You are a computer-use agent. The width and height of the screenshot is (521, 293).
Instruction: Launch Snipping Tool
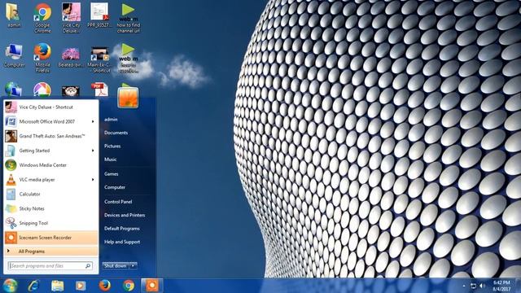pyautogui.click(x=50, y=223)
